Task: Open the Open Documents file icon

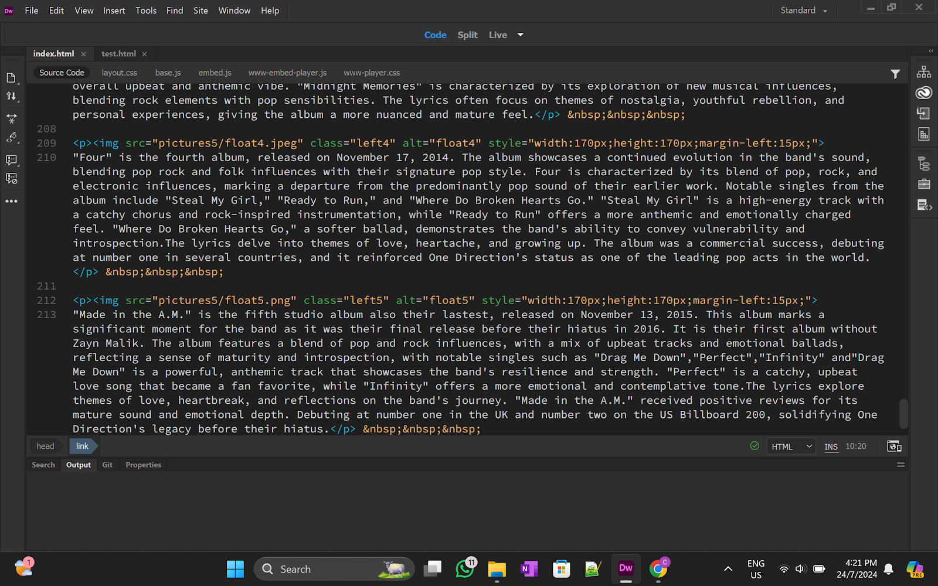Action: click(11, 78)
